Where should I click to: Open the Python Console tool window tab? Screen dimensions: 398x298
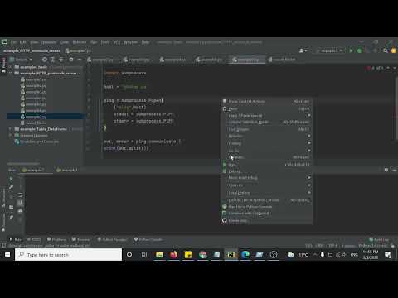[148, 239]
